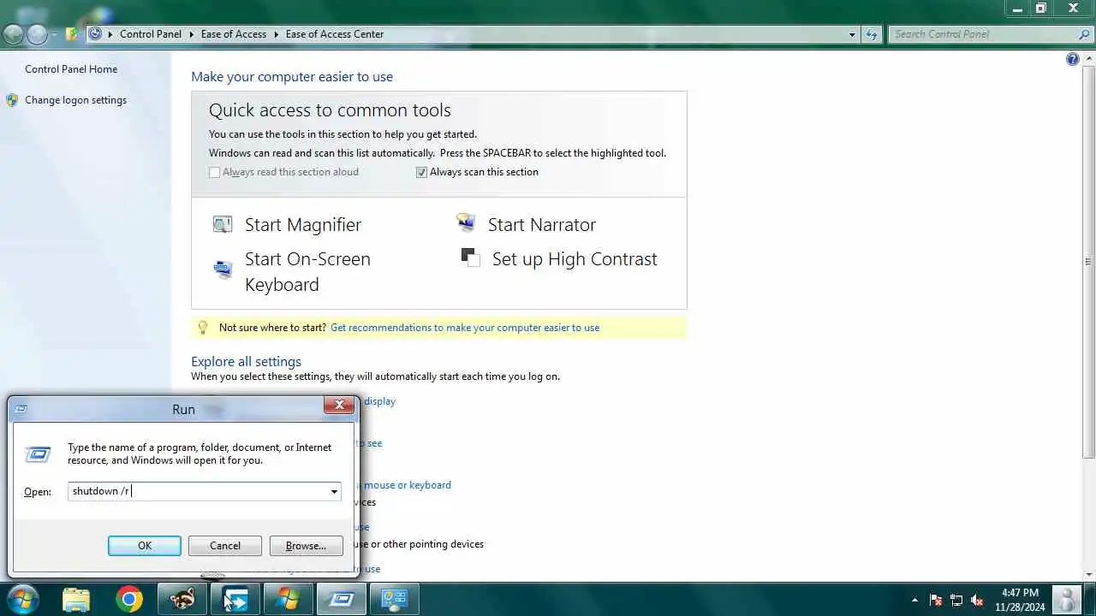This screenshot has width=1096, height=616.
Task: Select Ease of Access Center breadcrumb
Action: coord(335,34)
